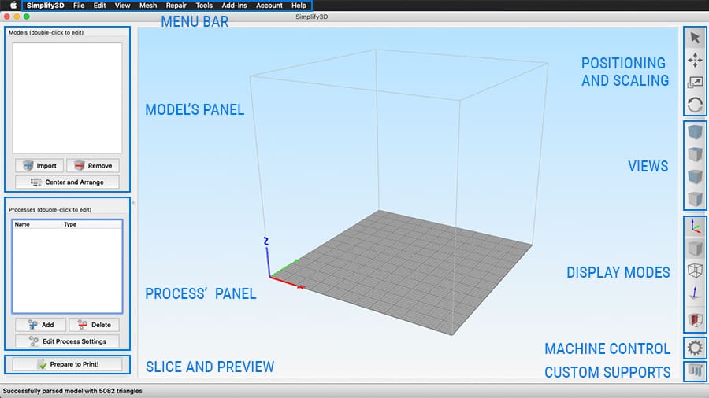This screenshot has height=398, width=709.
Task: Open Edit Process Settings
Action: 67,341
